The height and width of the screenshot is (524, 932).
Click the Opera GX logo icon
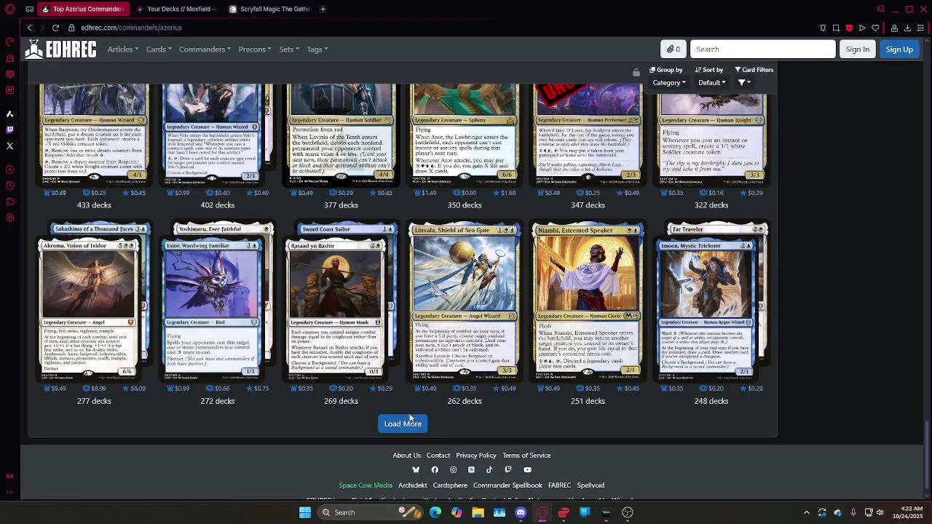point(10,9)
